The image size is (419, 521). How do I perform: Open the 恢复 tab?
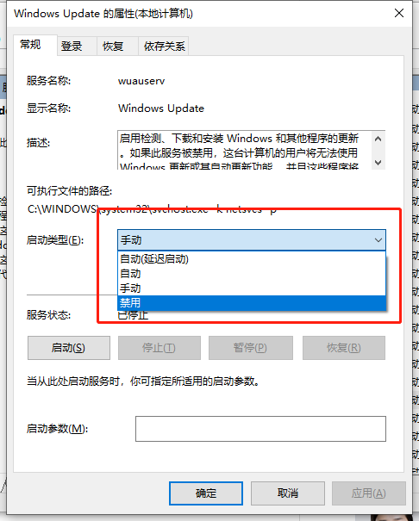(113, 47)
